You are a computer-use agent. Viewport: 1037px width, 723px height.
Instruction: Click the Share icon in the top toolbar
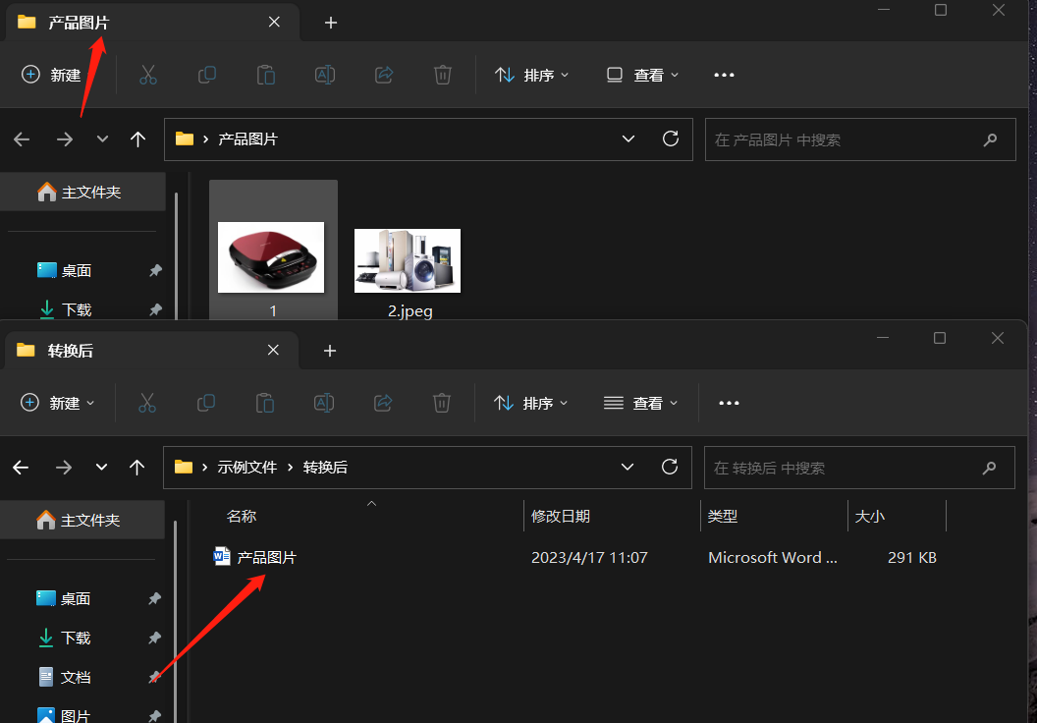(383, 75)
